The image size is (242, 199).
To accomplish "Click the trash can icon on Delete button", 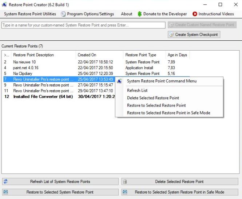I will 124,181.
